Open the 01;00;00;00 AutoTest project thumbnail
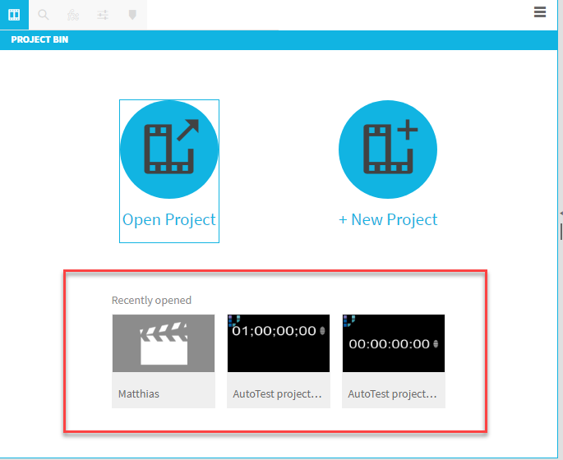The height and width of the screenshot is (460, 563). coord(279,343)
